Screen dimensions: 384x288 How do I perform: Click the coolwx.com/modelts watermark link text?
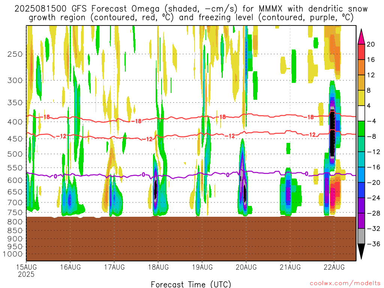pos(345,283)
